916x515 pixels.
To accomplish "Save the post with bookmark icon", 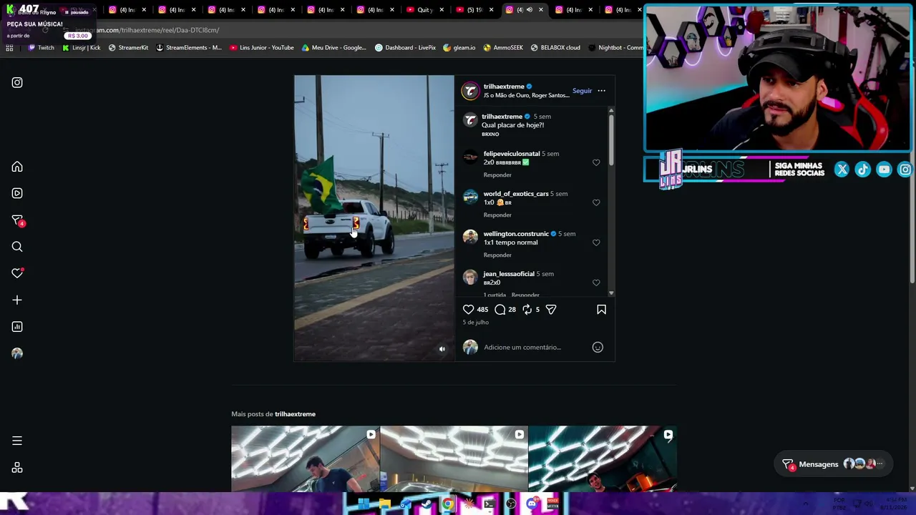I will [601, 309].
